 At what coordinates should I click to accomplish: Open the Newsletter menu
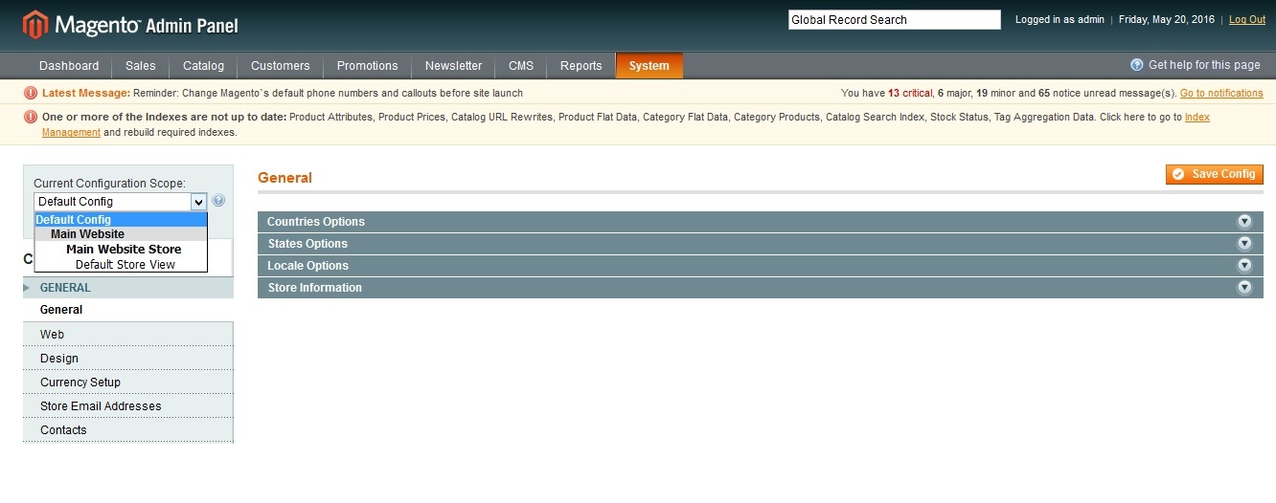click(x=454, y=66)
